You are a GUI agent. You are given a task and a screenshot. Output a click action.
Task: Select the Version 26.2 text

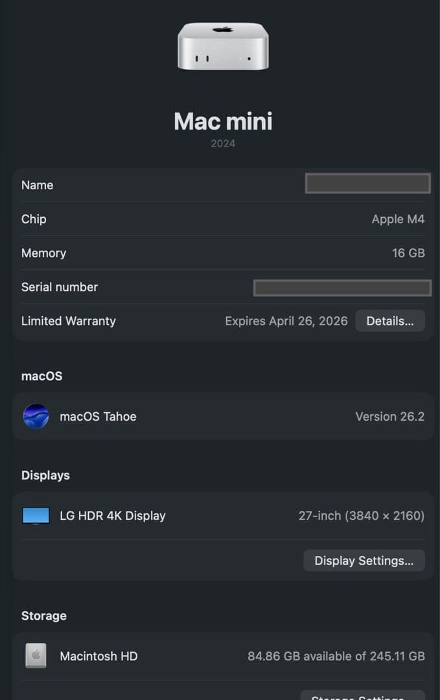pyautogui.click(x=389, y=416)
